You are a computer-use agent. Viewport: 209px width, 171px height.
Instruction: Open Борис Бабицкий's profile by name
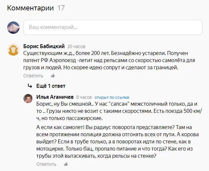tap(44, 46)
